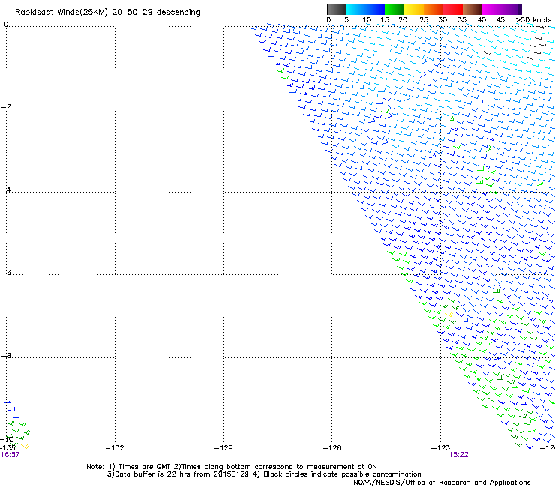Select the gray 0-5 knots legend segment

[x=336, y=9]
